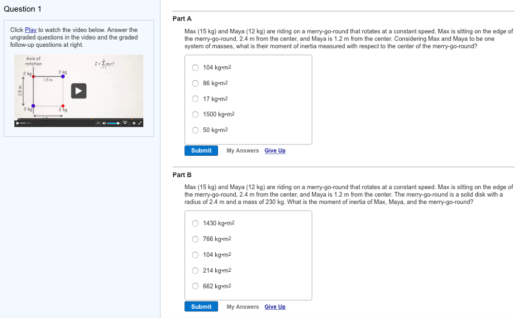The image size is (526, 318).
Task: Choose the 766 kg·m2 answer in Part B
Action: (195, 239)
